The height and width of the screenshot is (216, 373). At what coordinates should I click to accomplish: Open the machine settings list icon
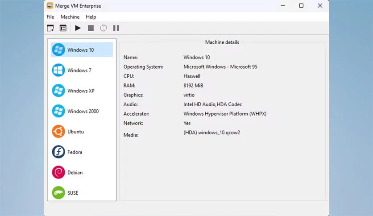pos(63,28)
